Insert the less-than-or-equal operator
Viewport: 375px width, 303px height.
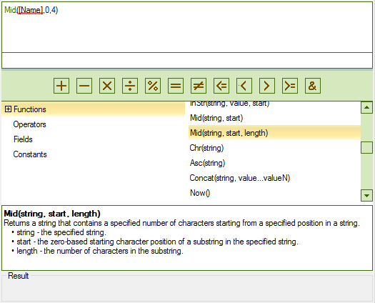pos(221,86)
